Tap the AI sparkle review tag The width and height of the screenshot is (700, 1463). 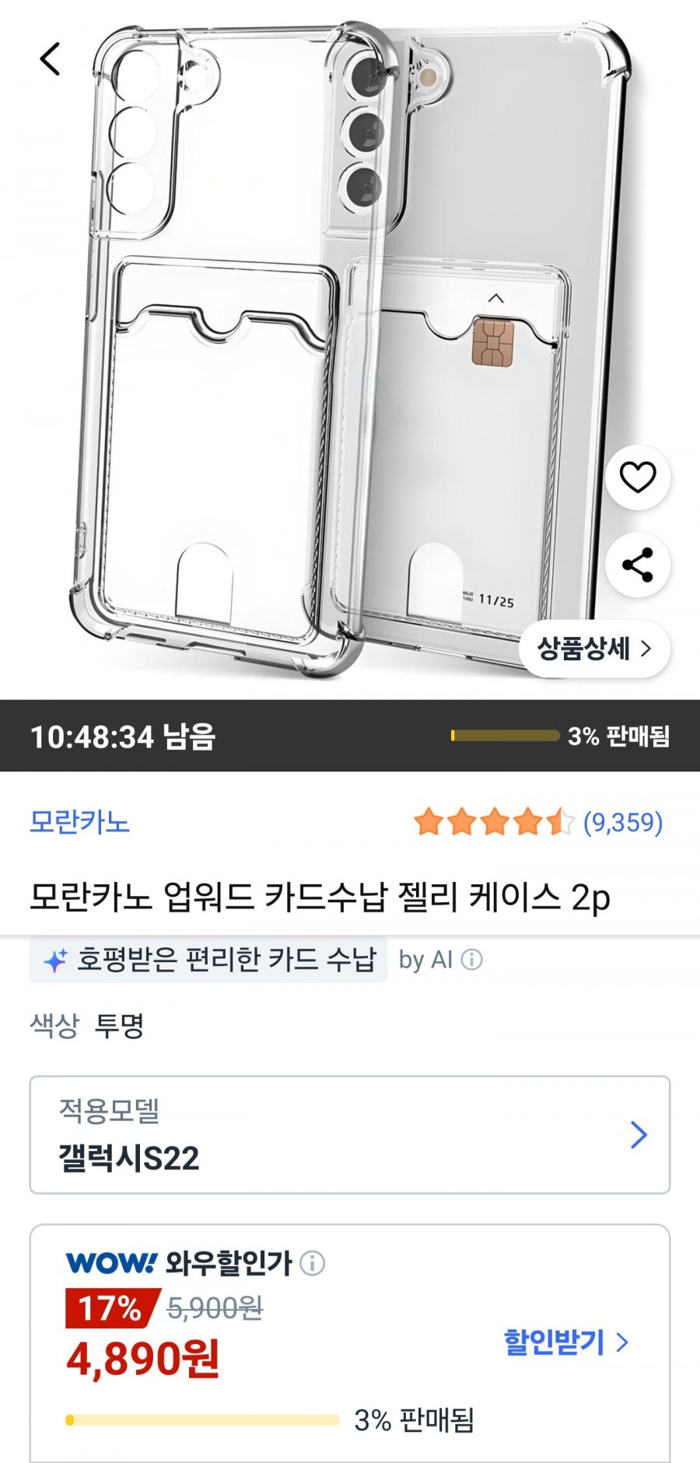[x=208, y=960]
